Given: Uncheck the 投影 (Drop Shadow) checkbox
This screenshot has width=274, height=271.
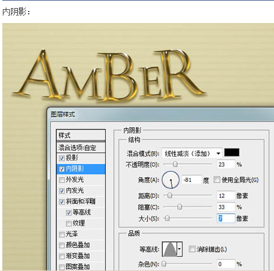Looking at the screenshot, I should tap(62, 158).
